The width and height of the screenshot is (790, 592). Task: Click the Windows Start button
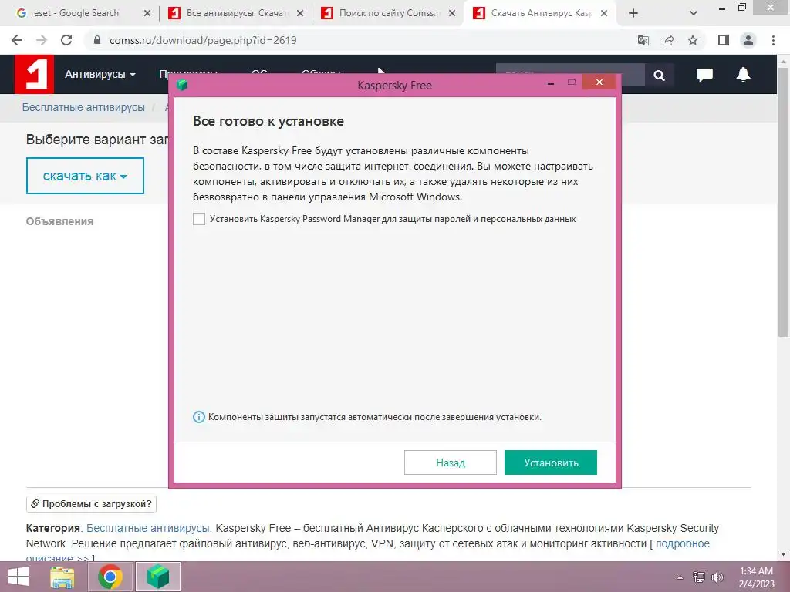click(19, 577)
